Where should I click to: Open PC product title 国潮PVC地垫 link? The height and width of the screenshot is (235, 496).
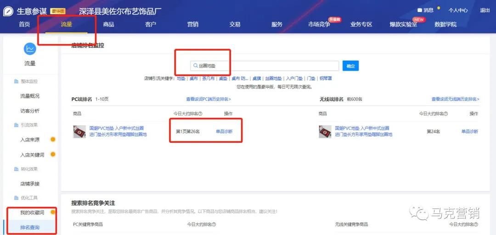pyautogui.click(x=118, y=131)
